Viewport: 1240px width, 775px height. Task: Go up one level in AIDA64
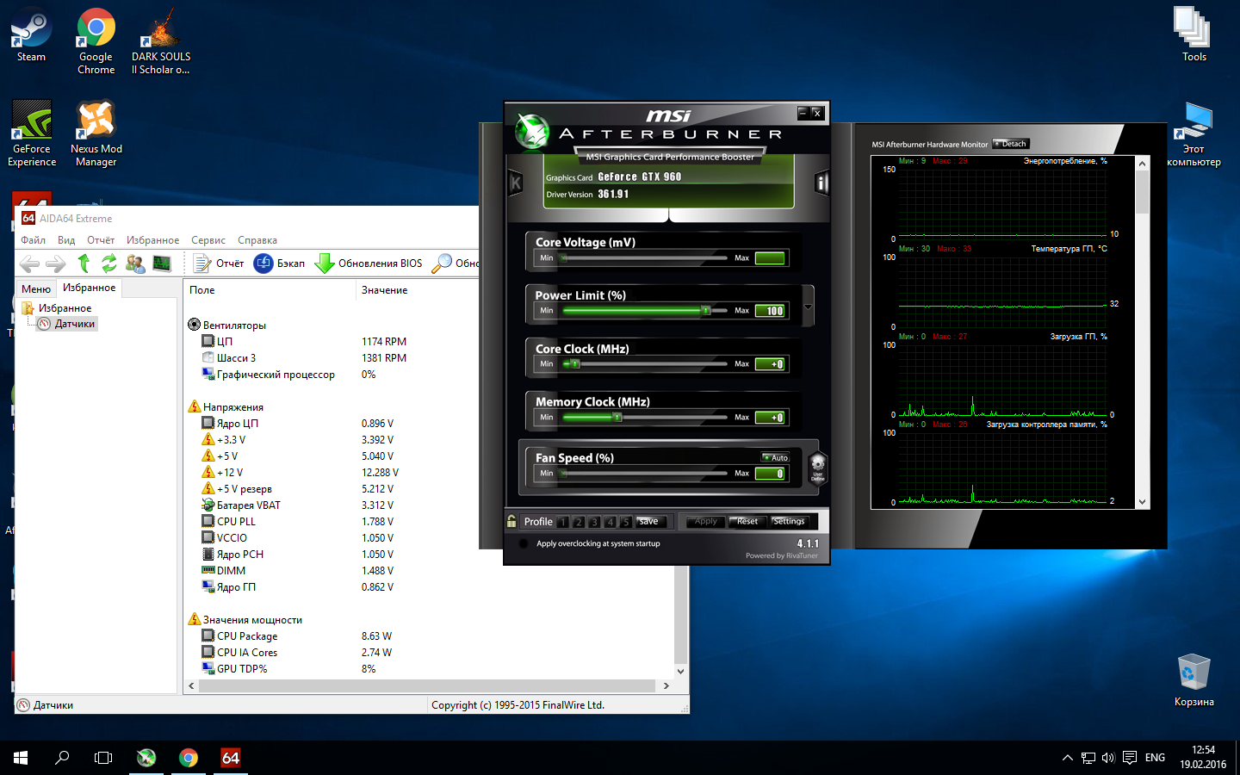[x=84, y=263]
